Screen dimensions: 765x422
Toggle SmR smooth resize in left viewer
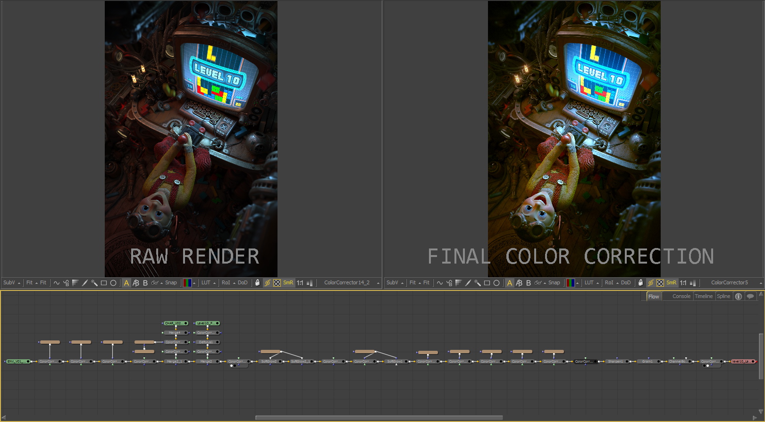288,283
